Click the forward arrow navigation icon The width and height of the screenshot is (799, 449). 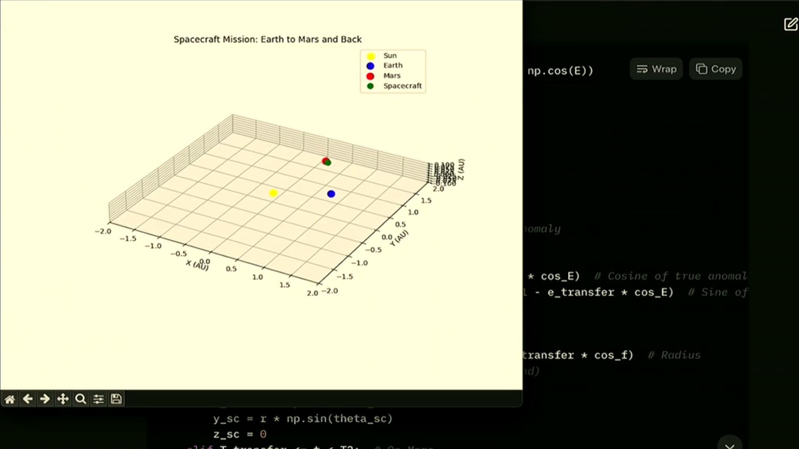(45, 398)
